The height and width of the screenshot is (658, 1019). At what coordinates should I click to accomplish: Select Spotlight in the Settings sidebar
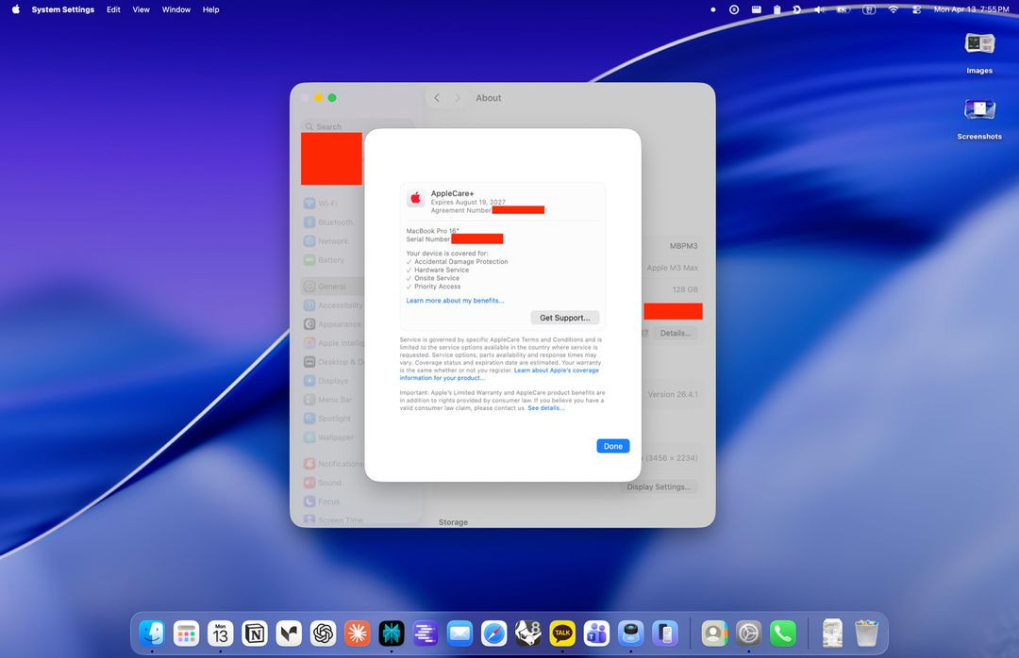tap(334, 419)
